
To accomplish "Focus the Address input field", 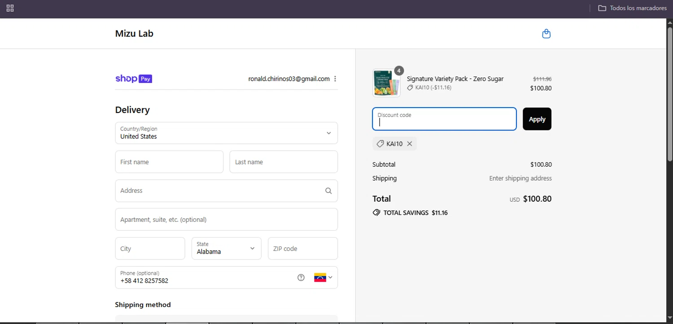I will tap(227, 191).
